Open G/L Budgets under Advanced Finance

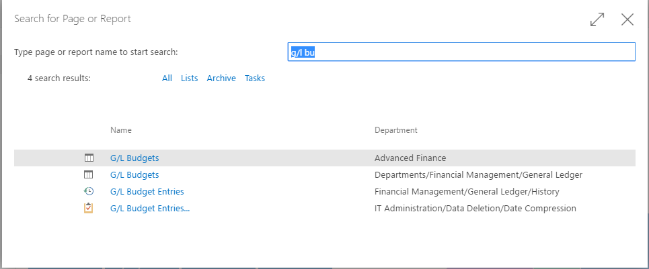(135, 158)
